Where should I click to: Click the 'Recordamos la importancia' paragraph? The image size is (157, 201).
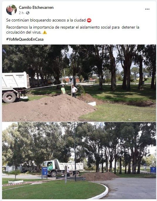click(x=72, y=30)
